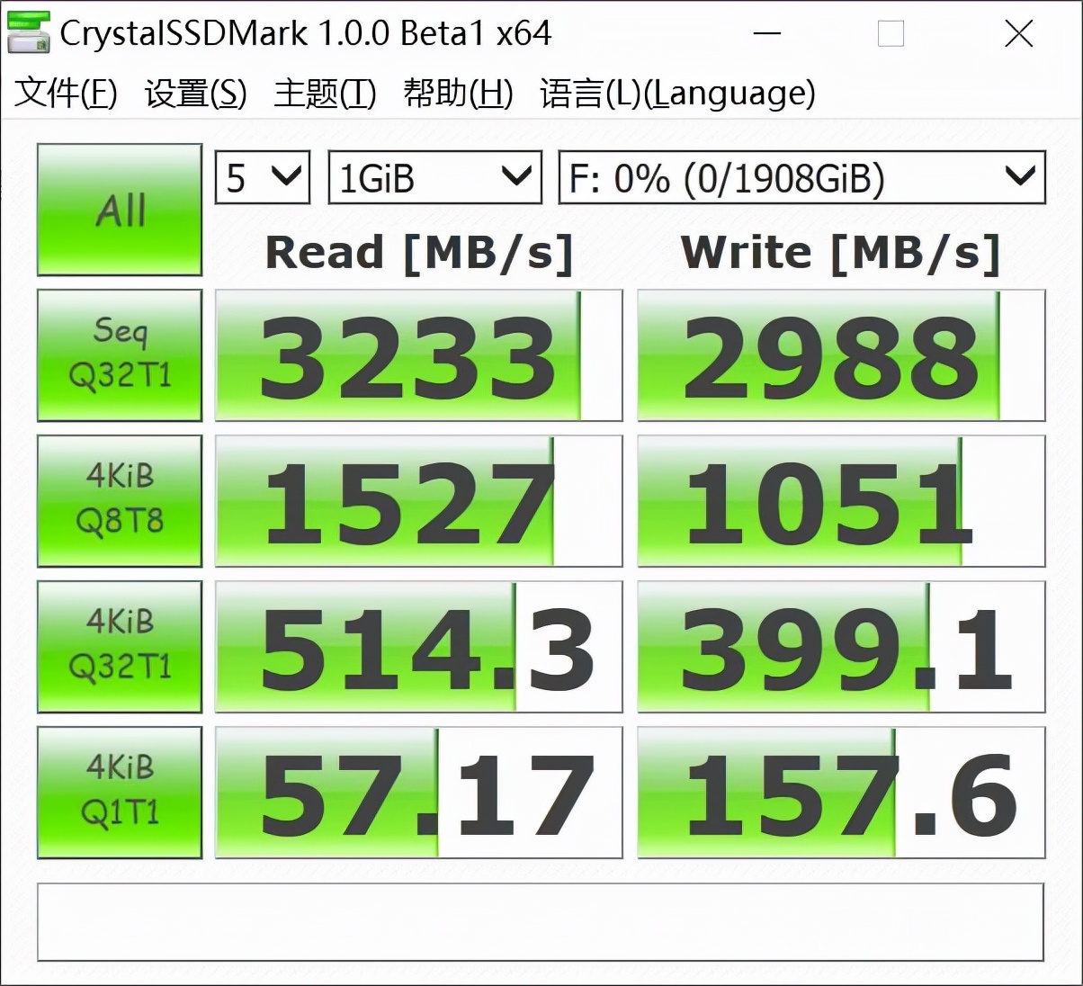The width and height of the screenshot is (1083, 986).
Task: Click the Seq read result 3233
Action: tap(419, 355)
